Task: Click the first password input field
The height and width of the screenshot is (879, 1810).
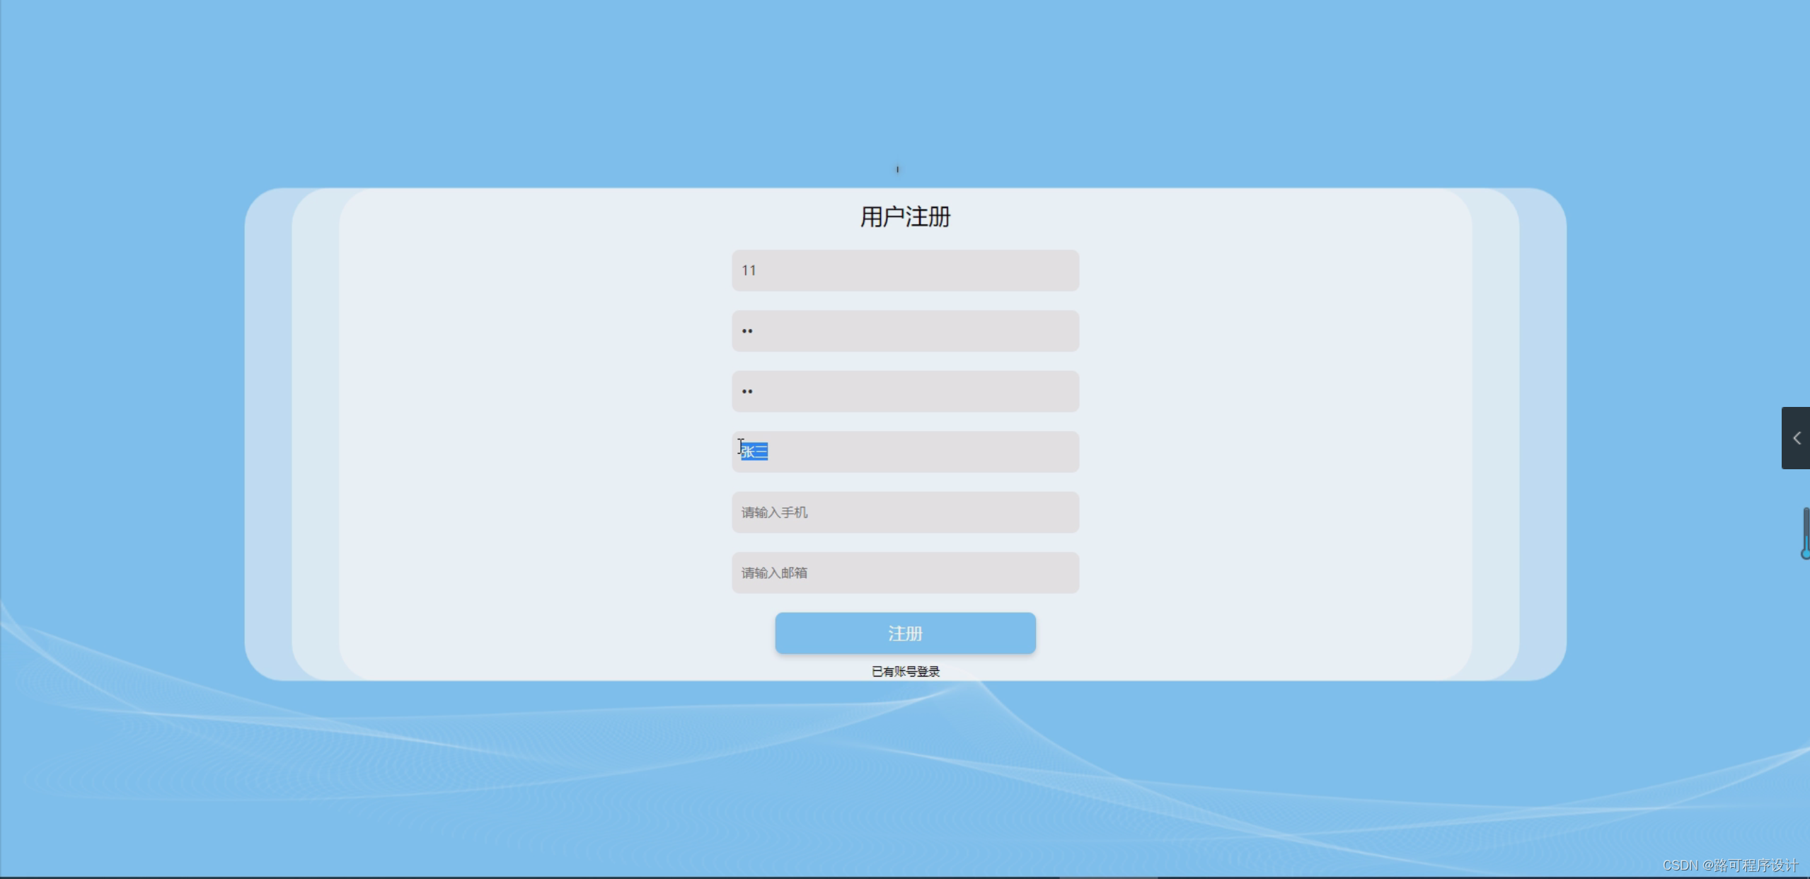Action: pos(904,331)
